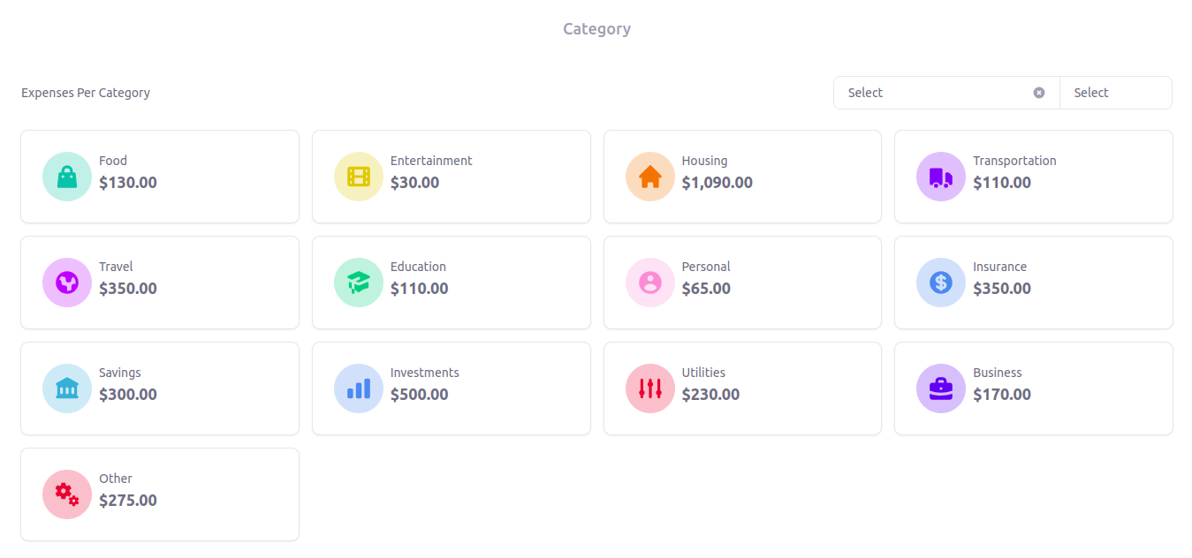The width and height of the screenshot is (1192, 558).
Task: Click the Insurance dollar coin icon
Action: point(941,283)
